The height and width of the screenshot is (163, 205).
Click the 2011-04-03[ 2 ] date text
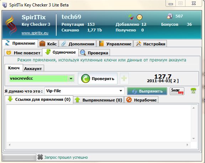click(163, 81)
